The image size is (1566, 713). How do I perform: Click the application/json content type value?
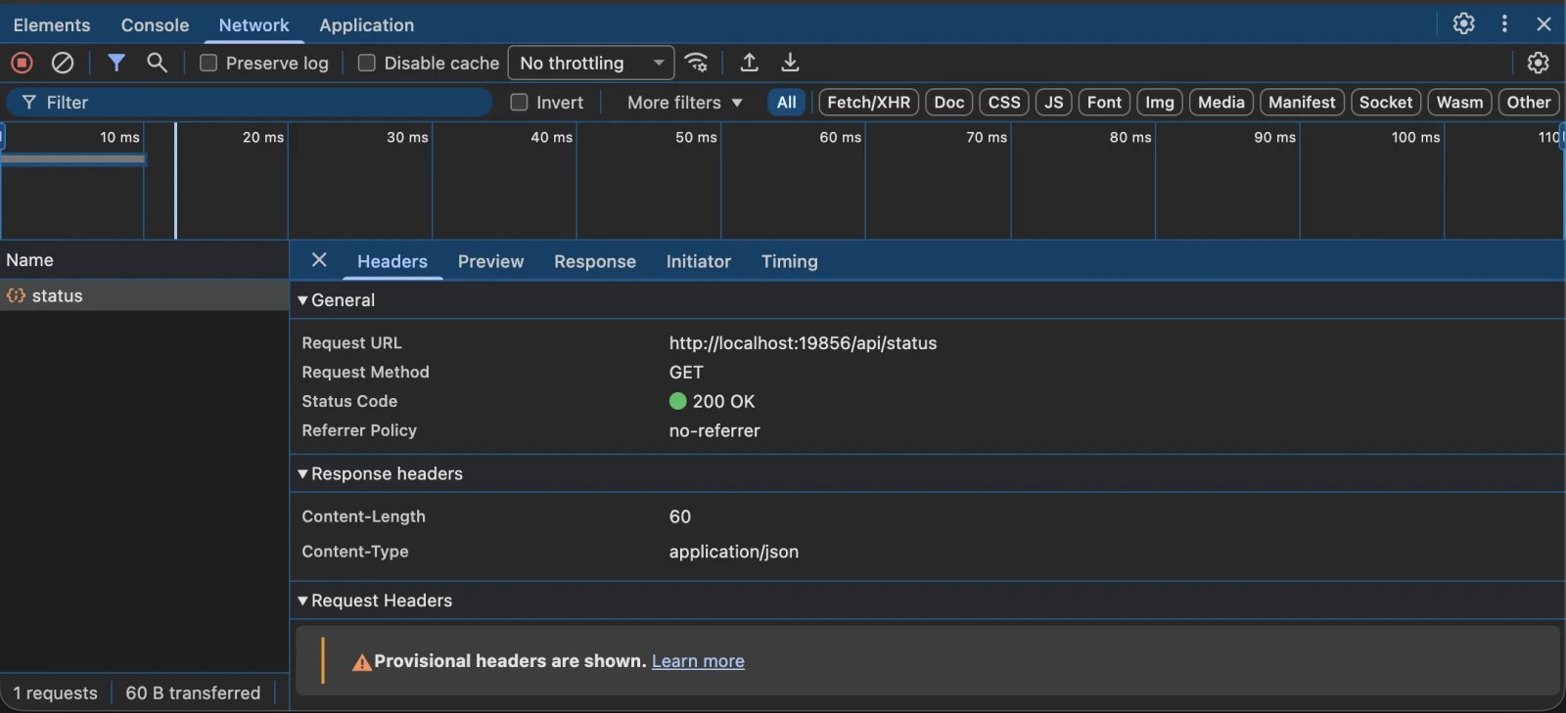pyautogui.click(x=734, y=552)
